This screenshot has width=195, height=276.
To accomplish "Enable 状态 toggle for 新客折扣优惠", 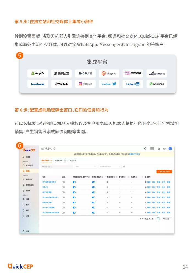I will 63,203.
